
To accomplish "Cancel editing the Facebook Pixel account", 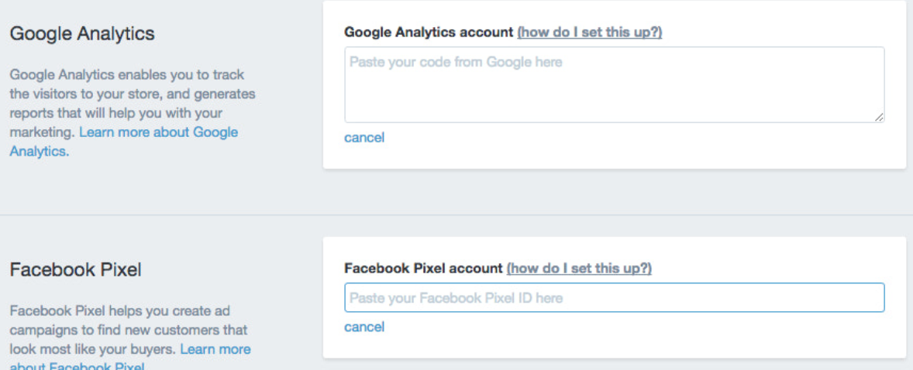I will point(364,327).
